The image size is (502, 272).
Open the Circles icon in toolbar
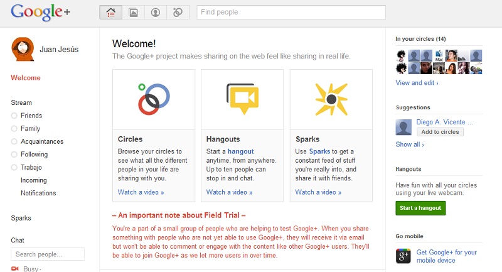[x=178, y=13]
